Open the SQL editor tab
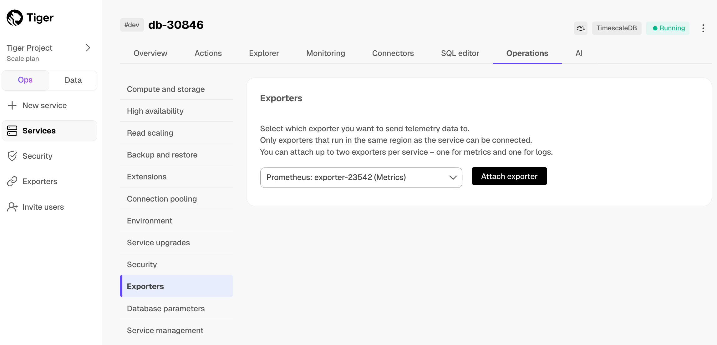This screenshot has height=345, width=717. click(460, 53)
